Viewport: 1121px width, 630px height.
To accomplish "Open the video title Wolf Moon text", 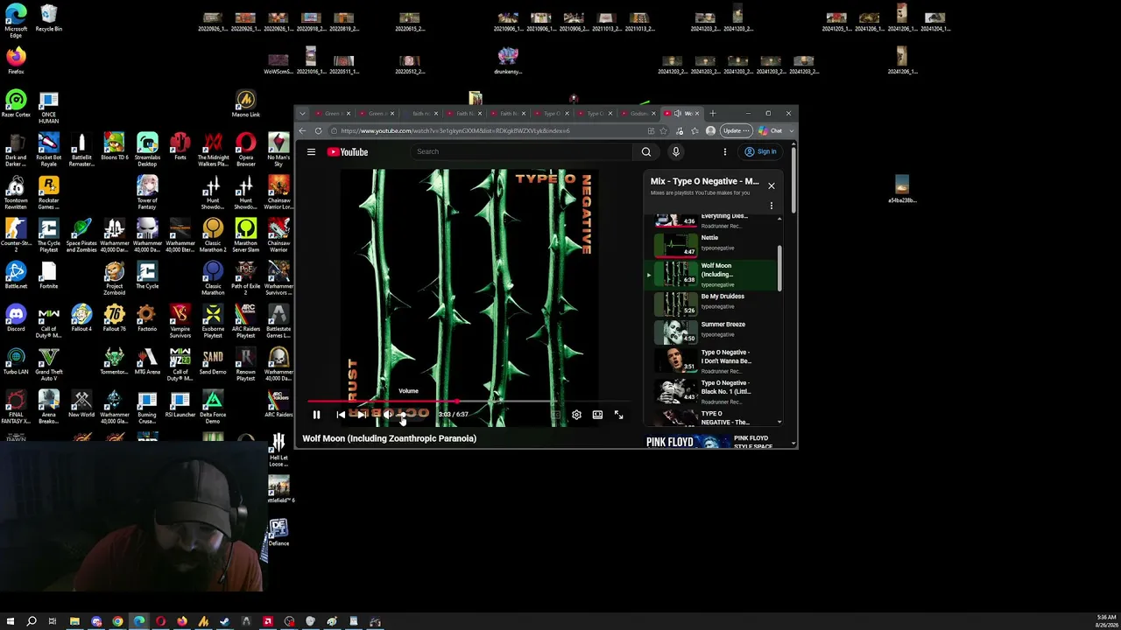I will (389, 438).
